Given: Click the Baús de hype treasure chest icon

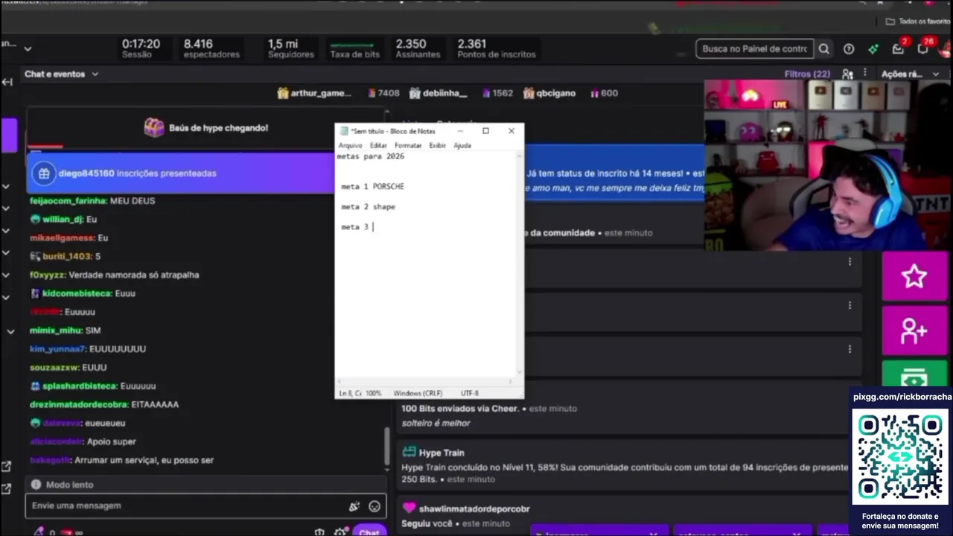Looking at the screenshot, I should 154,128.
